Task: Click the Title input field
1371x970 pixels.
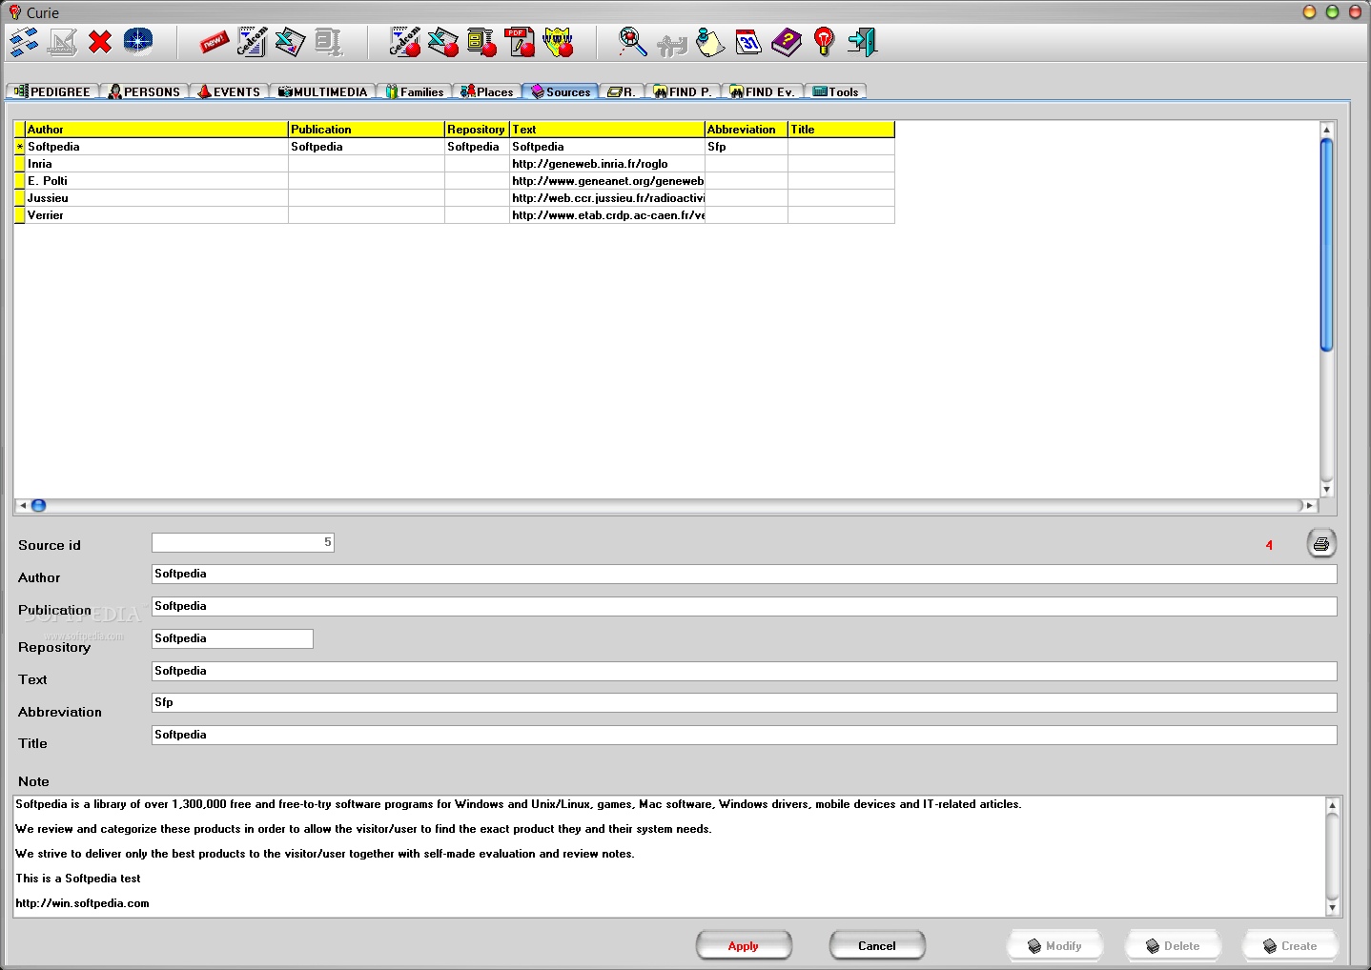Action: click(744, 735)
